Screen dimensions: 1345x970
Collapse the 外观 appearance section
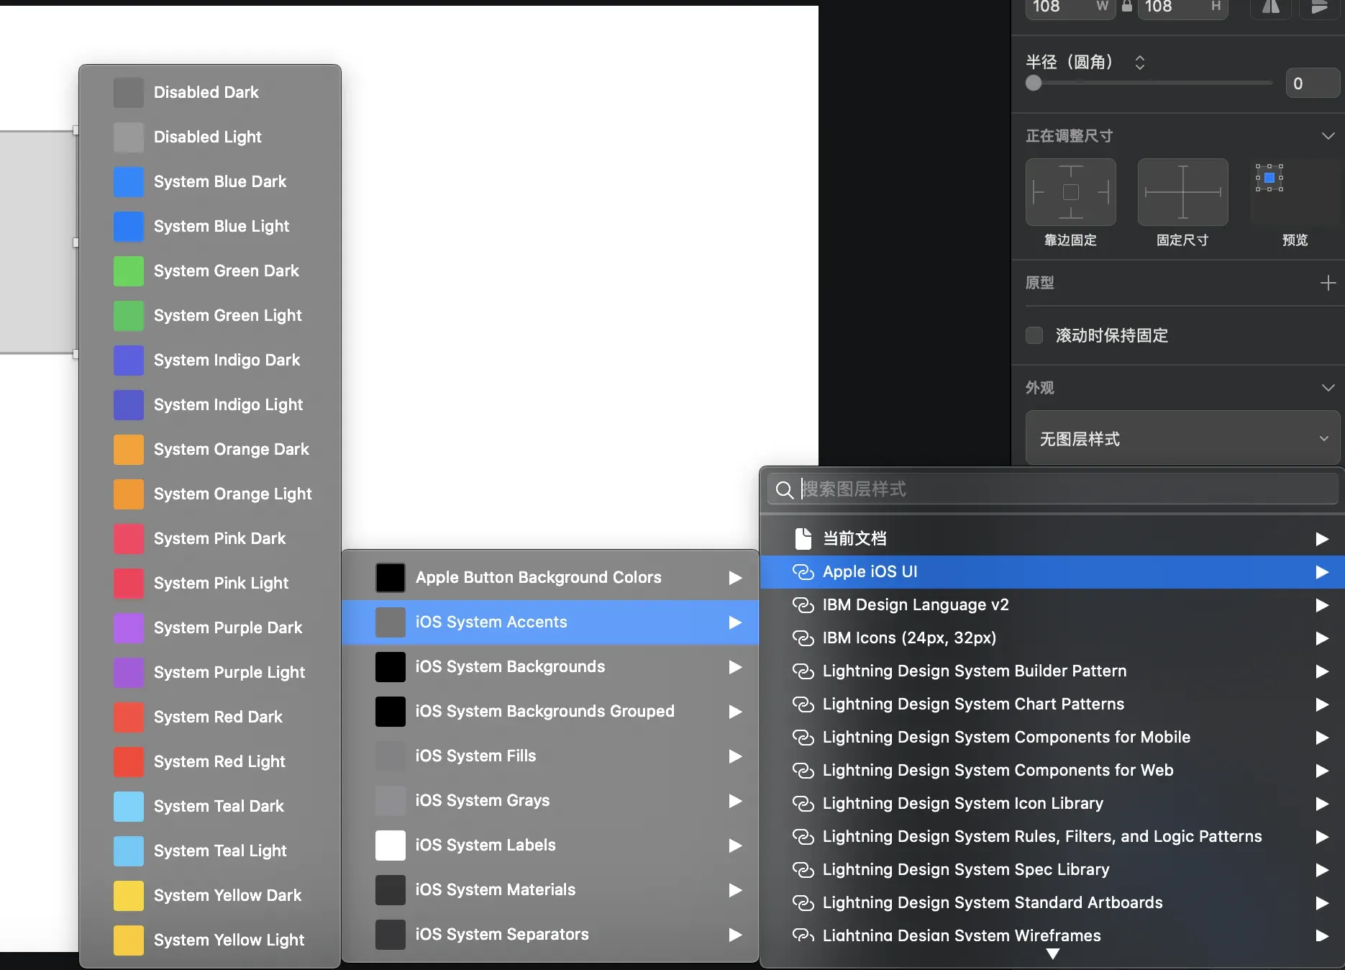click(1328, 388)
